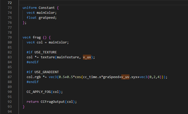This screenshot has width=188, height=114.
Task: Click line number 87 in the gutter
Action: 10,77
